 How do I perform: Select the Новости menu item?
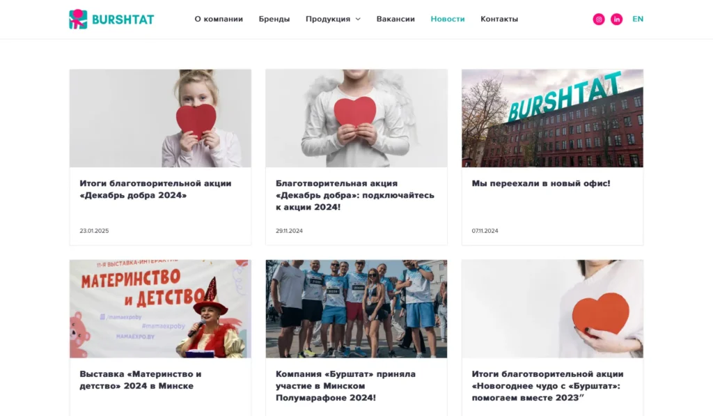(448, 19)
